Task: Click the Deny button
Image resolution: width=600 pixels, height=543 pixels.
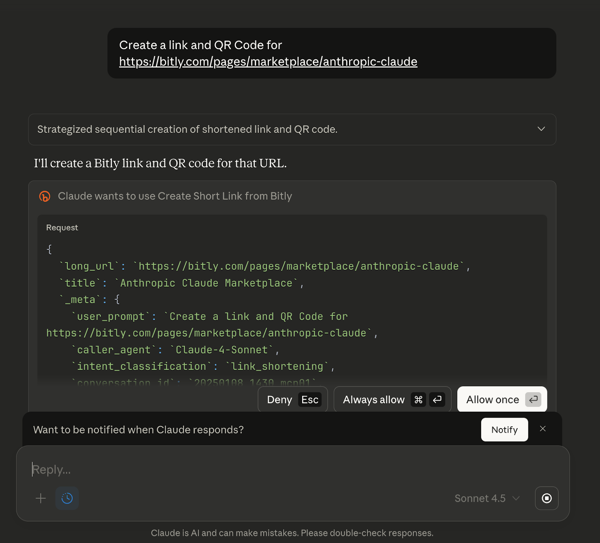Action: click(292, 400)
